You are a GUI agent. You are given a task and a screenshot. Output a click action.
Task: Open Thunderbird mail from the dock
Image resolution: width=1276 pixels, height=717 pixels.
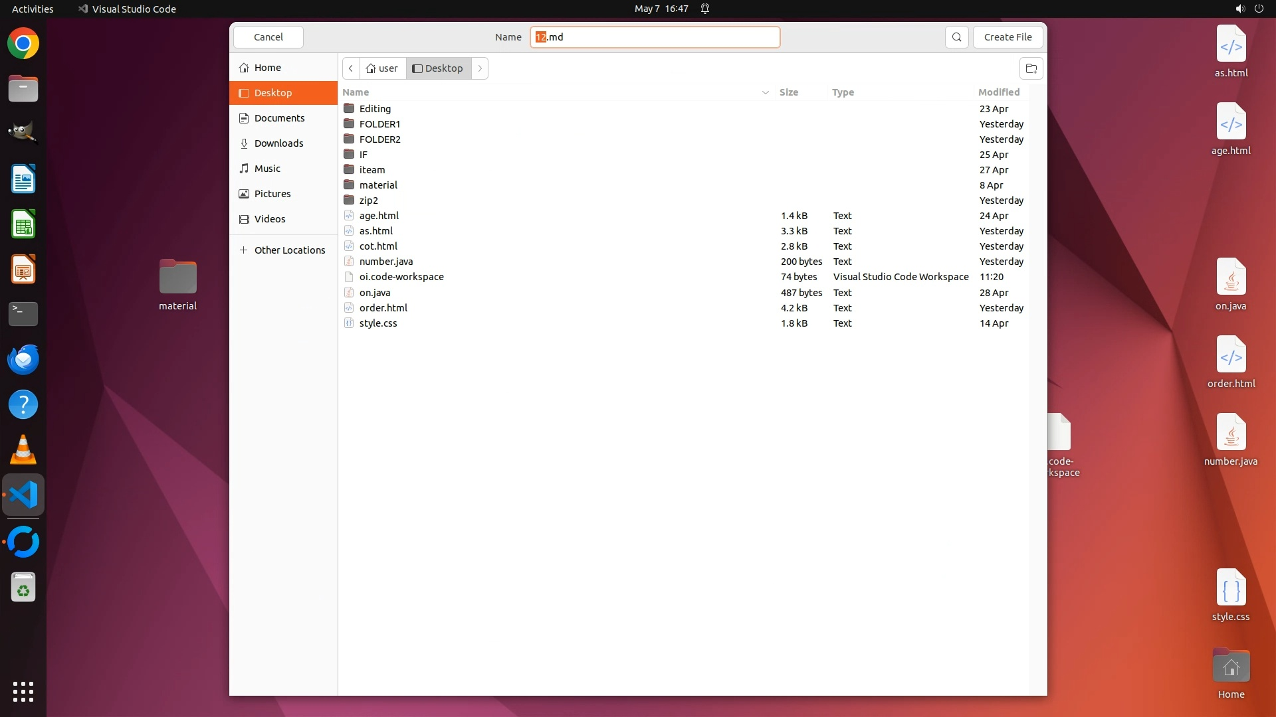pyautogui.click(x=23, y=360)
